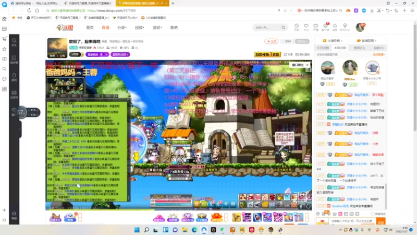Click the red 关注 follow button
This screenshot has height=235, width=417.
(271, 41)
